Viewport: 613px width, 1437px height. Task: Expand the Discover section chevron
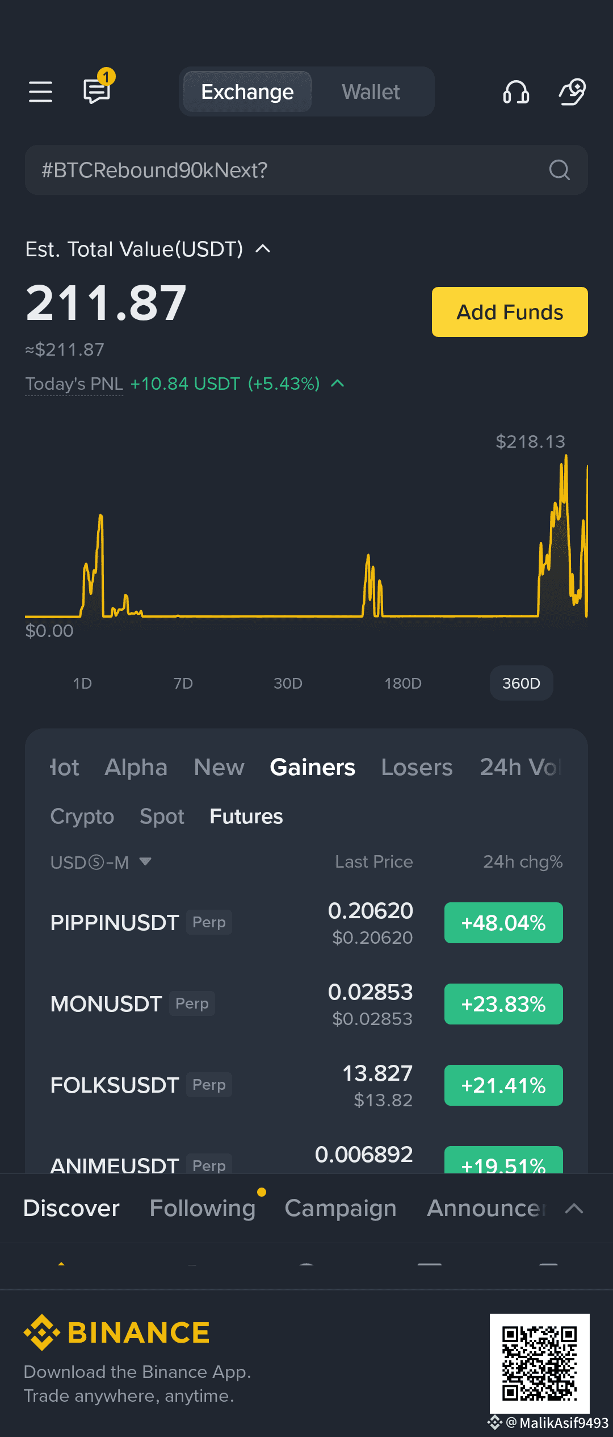574,1209
